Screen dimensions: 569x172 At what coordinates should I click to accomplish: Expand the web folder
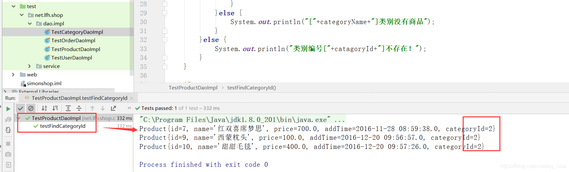(x=13, y=74)
